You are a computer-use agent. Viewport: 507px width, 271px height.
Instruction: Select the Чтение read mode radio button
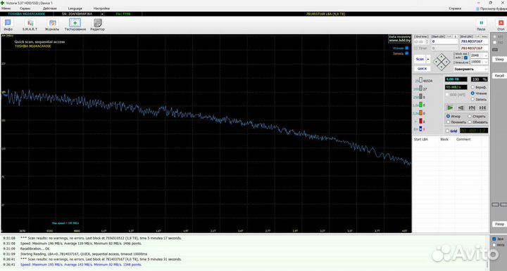[472, 93]
